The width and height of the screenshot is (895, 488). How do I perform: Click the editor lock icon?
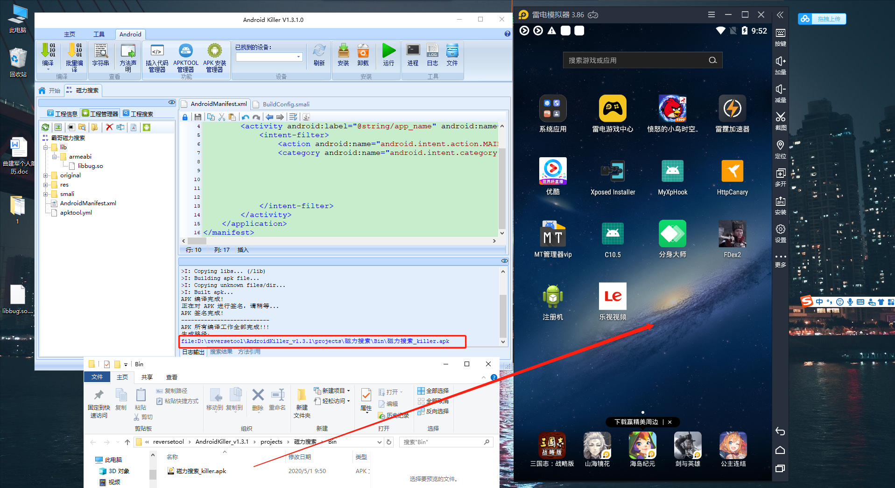pyautogui.click(x=185, y=117)
